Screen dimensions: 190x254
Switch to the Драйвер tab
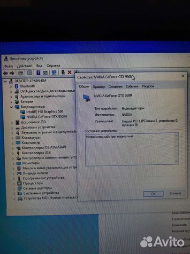click(99, 87)
